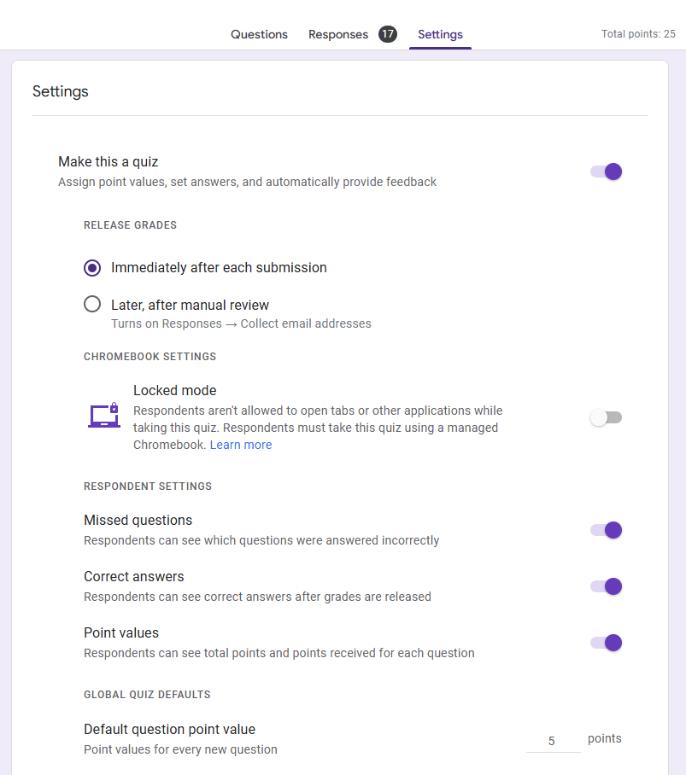The image size is (686, 775).
Task: Choose Later, after manual review option
Action: [x=92, y=305]
